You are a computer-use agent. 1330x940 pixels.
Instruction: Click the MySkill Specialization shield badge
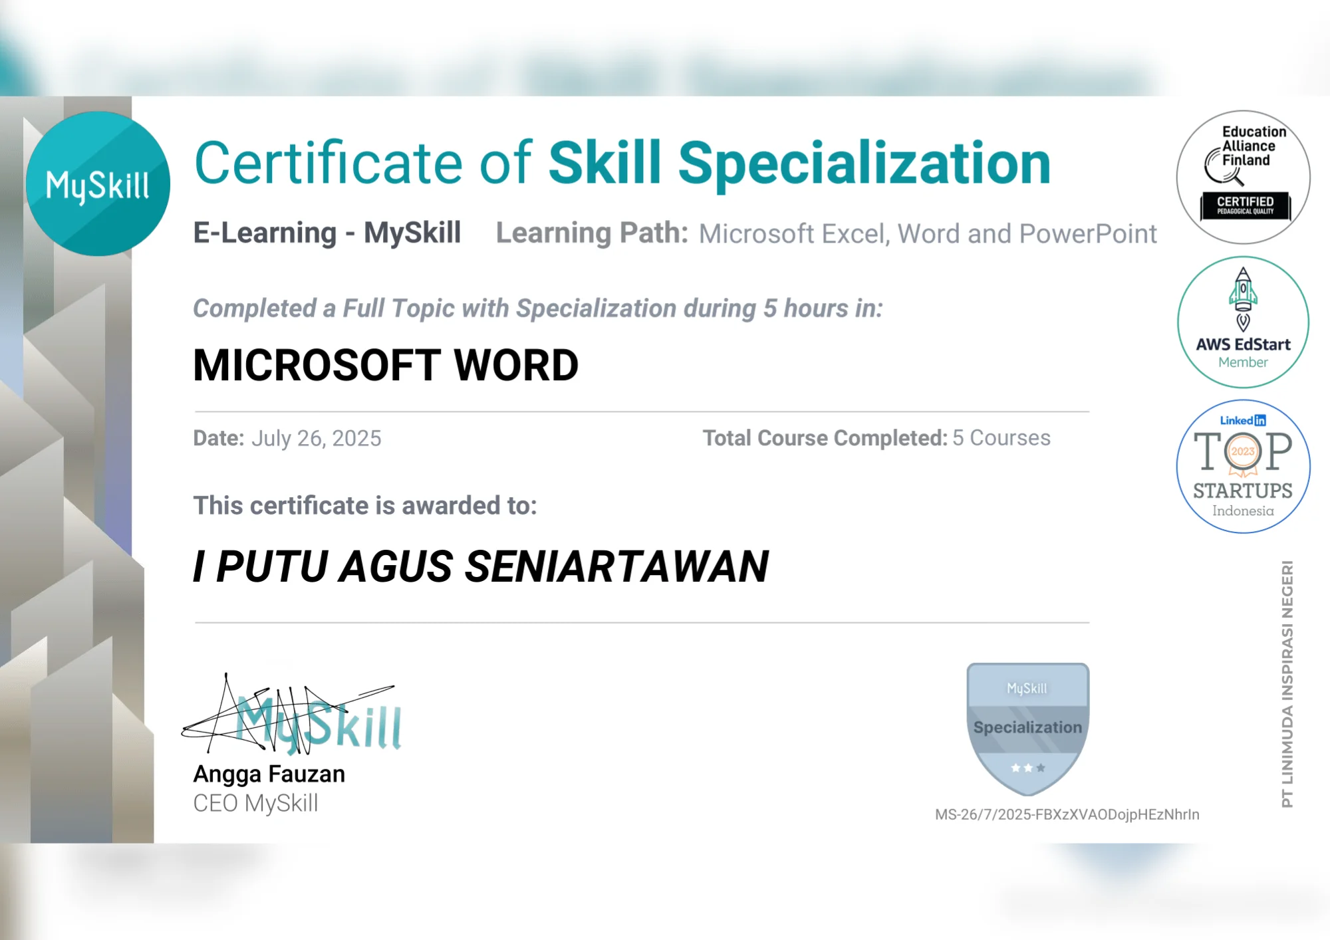coord(1027,729)
